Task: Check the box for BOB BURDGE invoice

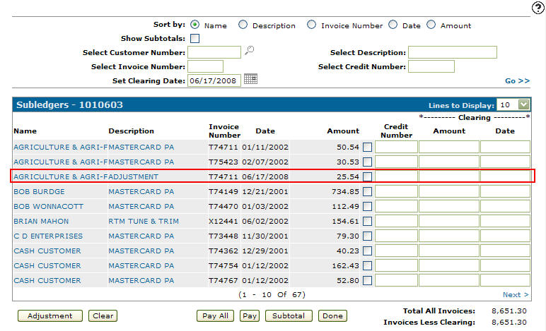Action: tap(368, 191)
